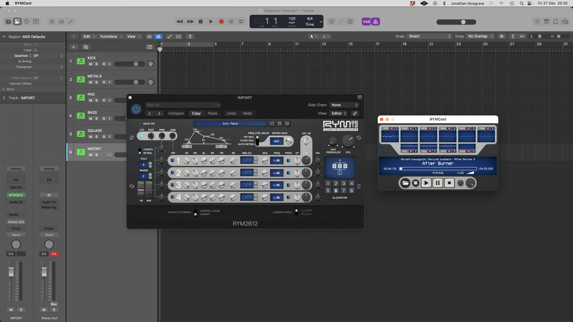This screenshot has width=573, height=322.
Task: Open the View: Editor dropdown
Action: tap(339, 113)
